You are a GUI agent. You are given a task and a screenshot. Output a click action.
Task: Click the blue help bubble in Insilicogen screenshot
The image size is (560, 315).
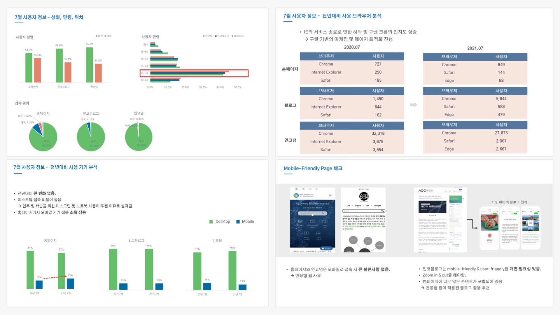coord(327,249)
